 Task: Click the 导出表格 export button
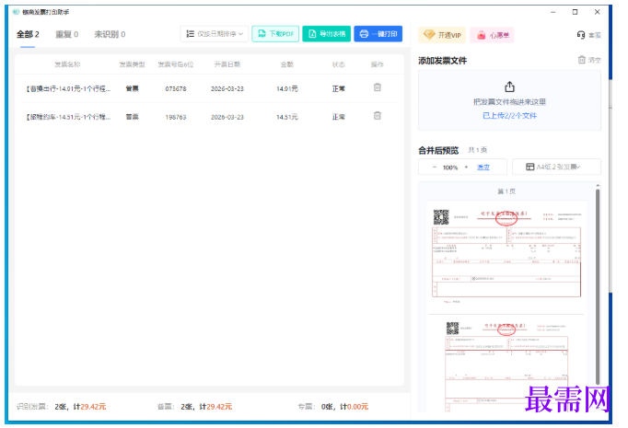(326, 34)
